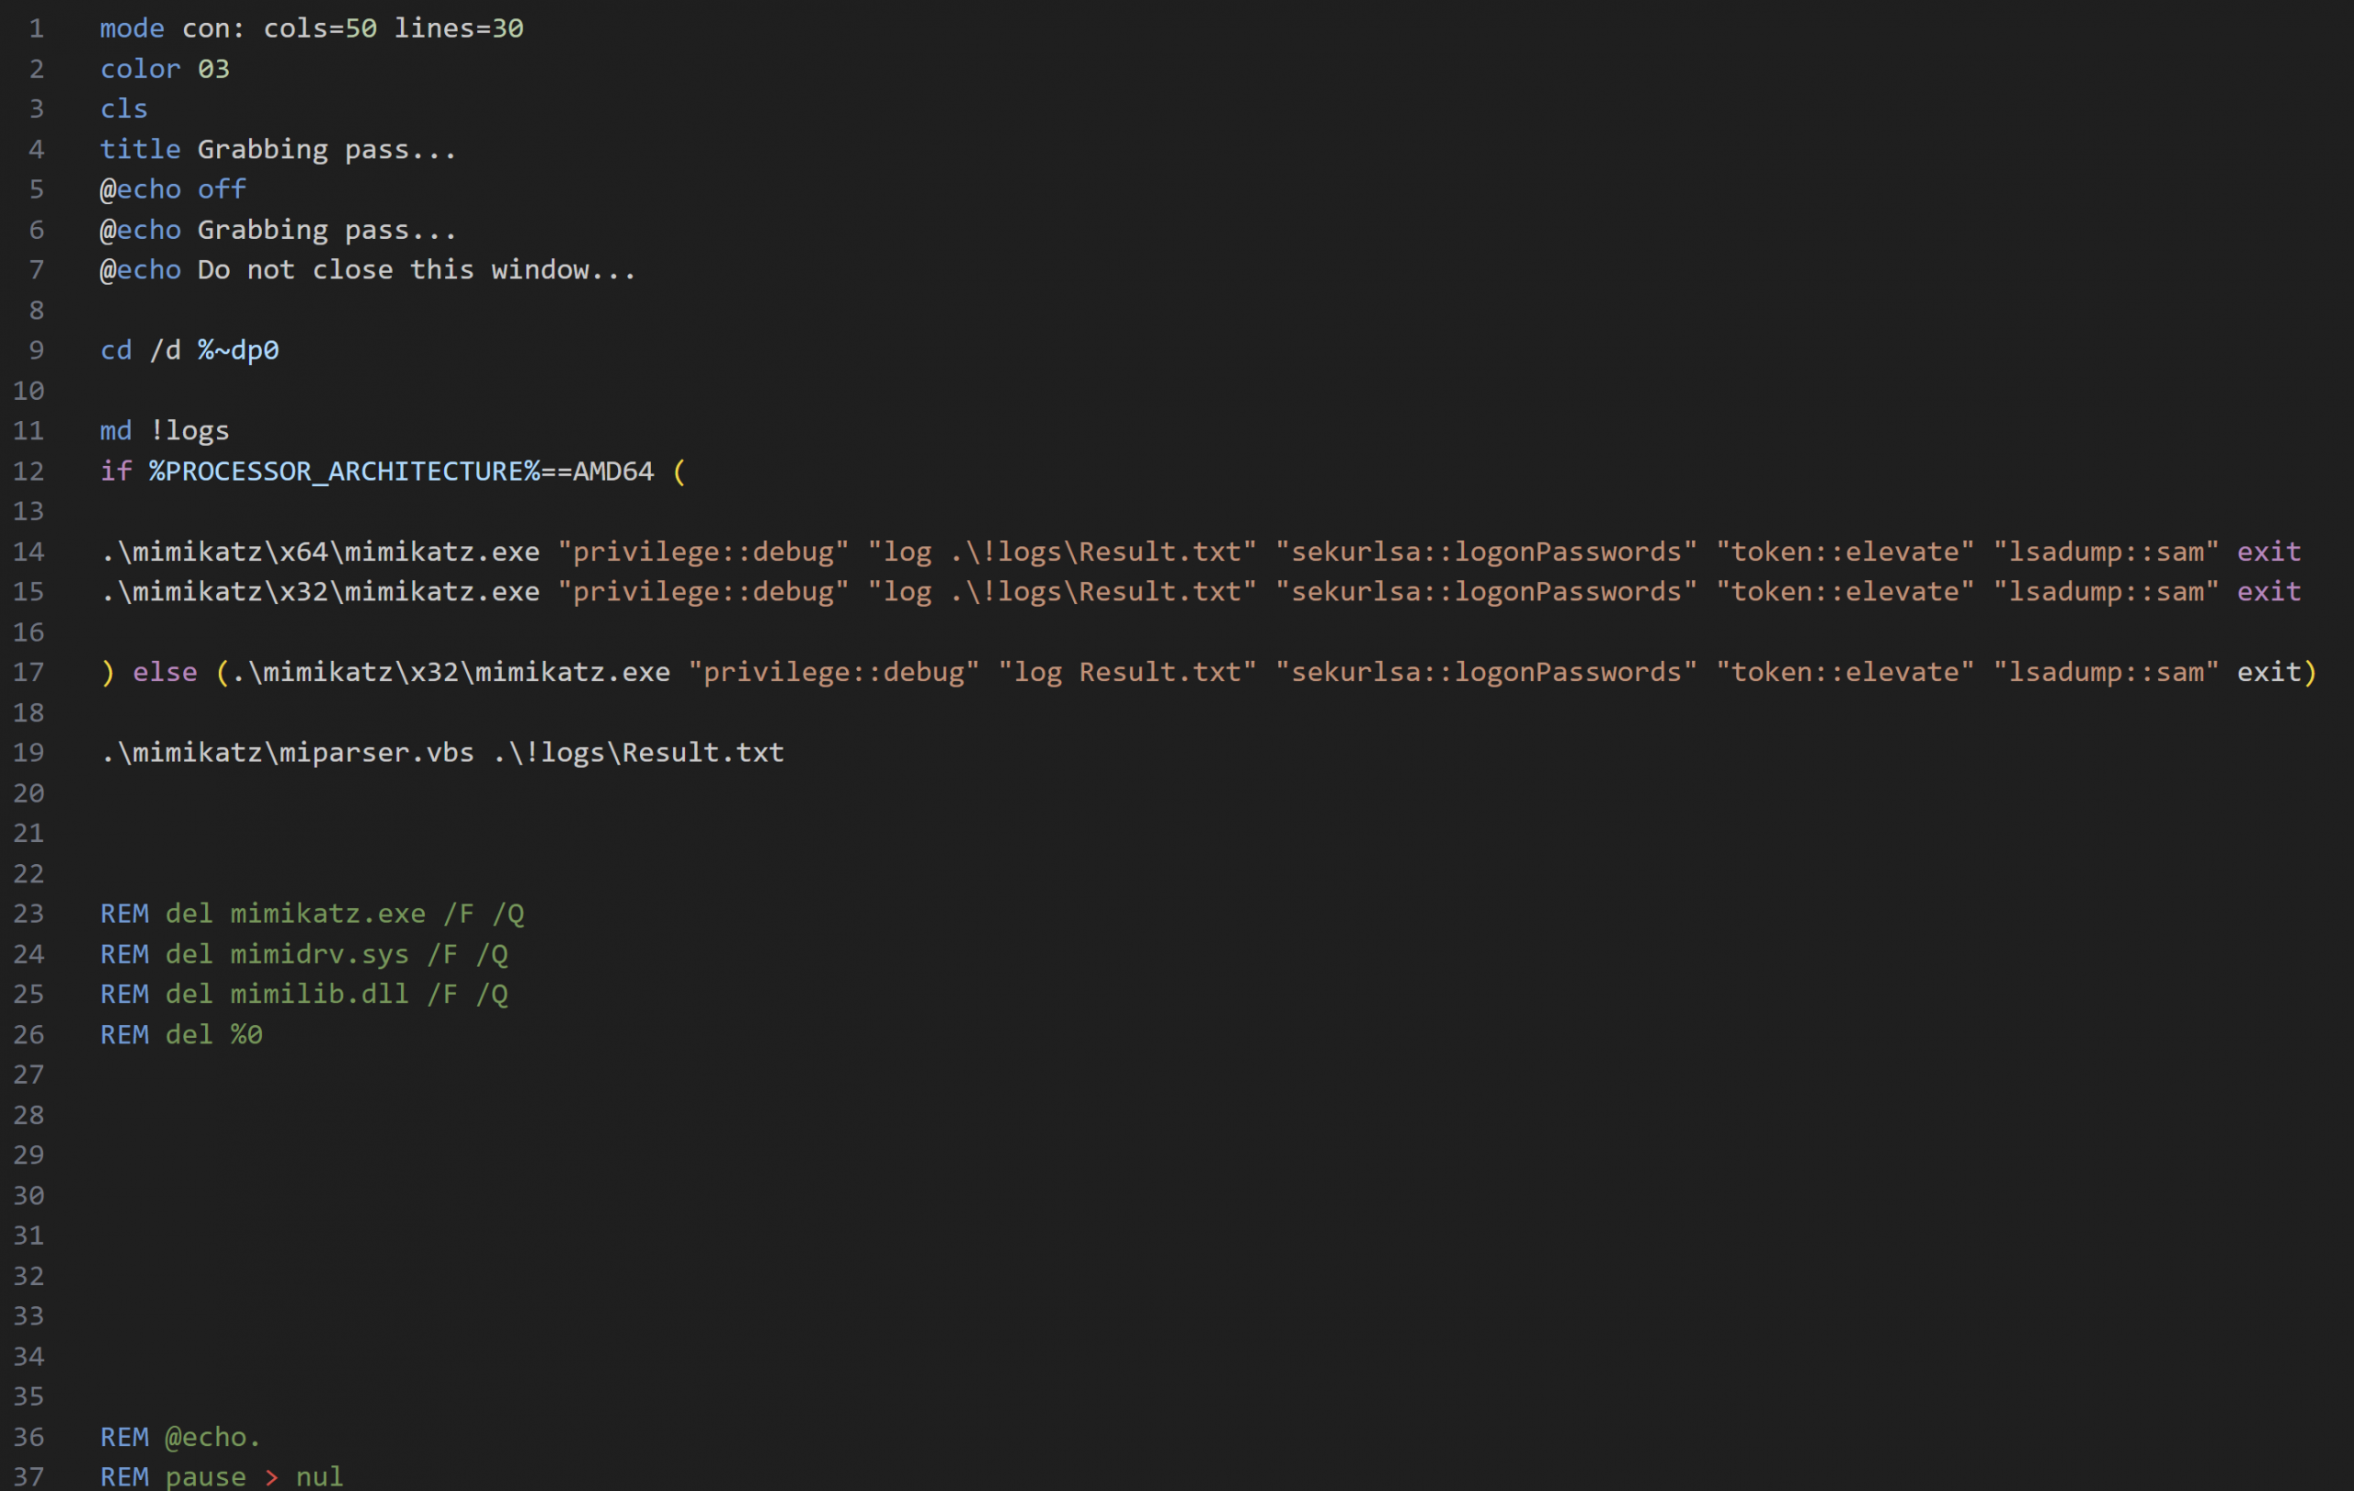Click line number 13 in the gutter
The height and width of the screenshot is (1491, 2354).
(29, 511)
